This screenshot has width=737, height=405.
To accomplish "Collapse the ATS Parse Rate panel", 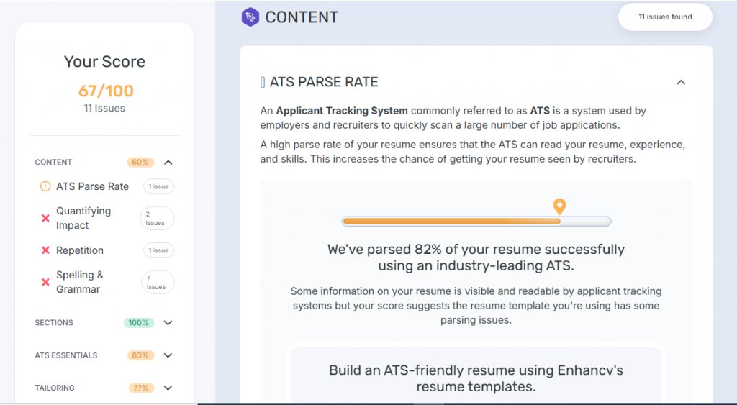I will pyautogui.click(x=681, y=83).
